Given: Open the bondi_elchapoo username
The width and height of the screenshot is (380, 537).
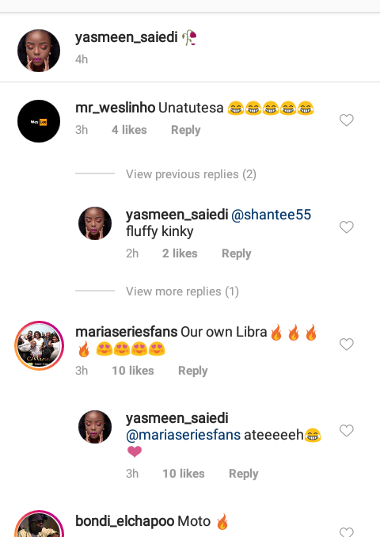Looking at the screenshot, I should [124, 521].
